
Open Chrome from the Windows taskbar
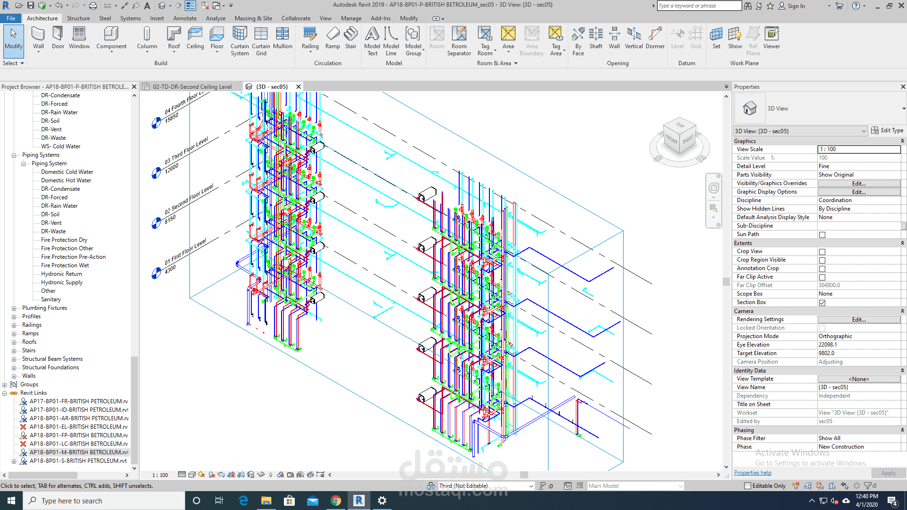[336, 501]
